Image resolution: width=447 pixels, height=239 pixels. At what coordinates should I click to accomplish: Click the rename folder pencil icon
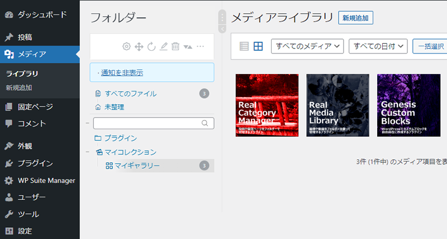click(163, 46)
